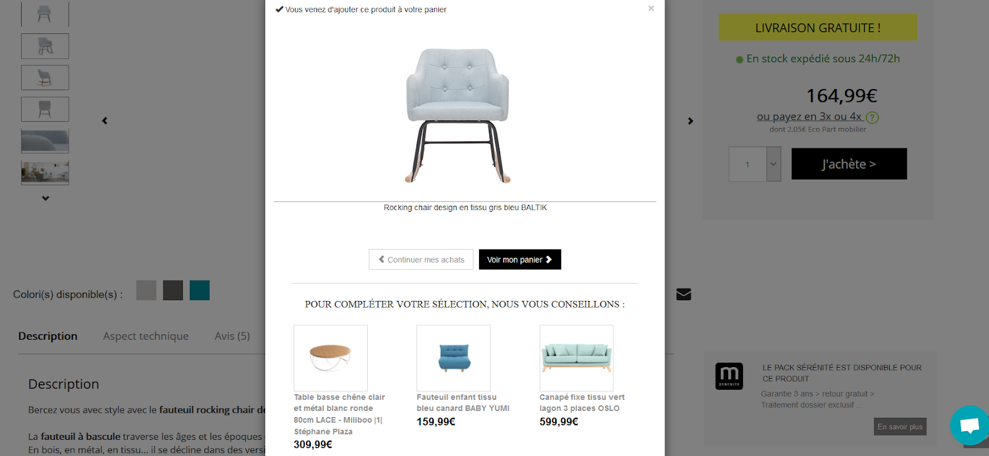989x456 pixels.
Task: Select the living room scene thumbnail
Action: (45, 172)
